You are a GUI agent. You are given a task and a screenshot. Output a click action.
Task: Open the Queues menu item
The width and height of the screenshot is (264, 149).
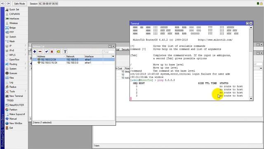coord(13,73)
